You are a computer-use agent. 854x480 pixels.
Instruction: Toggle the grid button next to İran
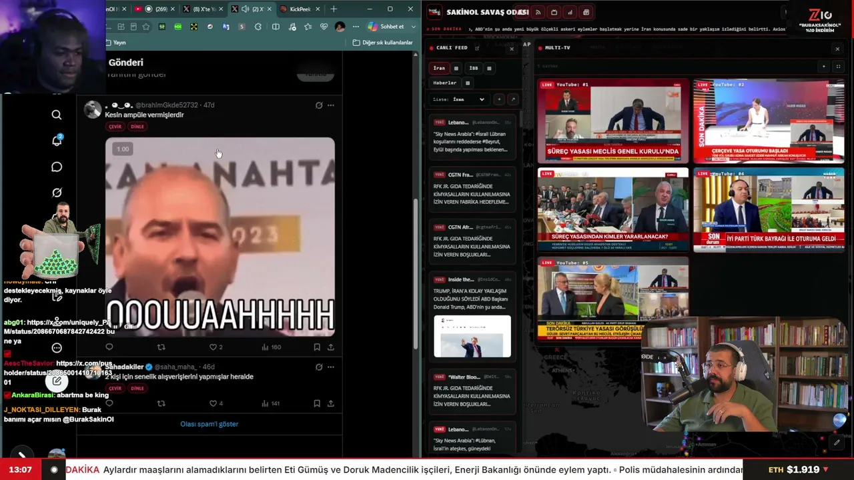pos(456,68)
